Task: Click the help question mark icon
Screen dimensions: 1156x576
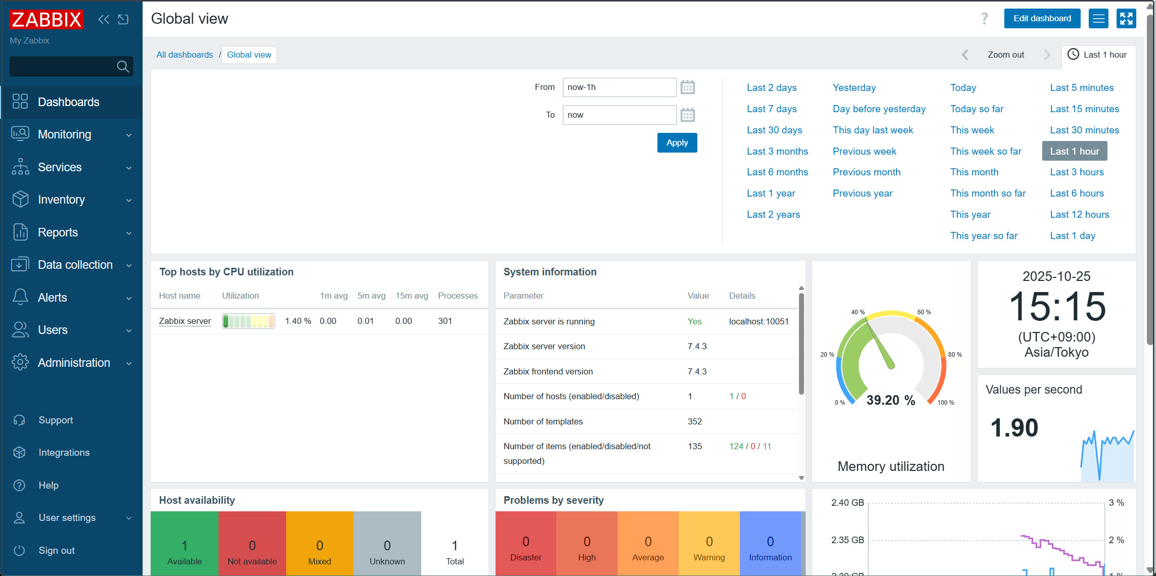Action: (x=984, y=19)
